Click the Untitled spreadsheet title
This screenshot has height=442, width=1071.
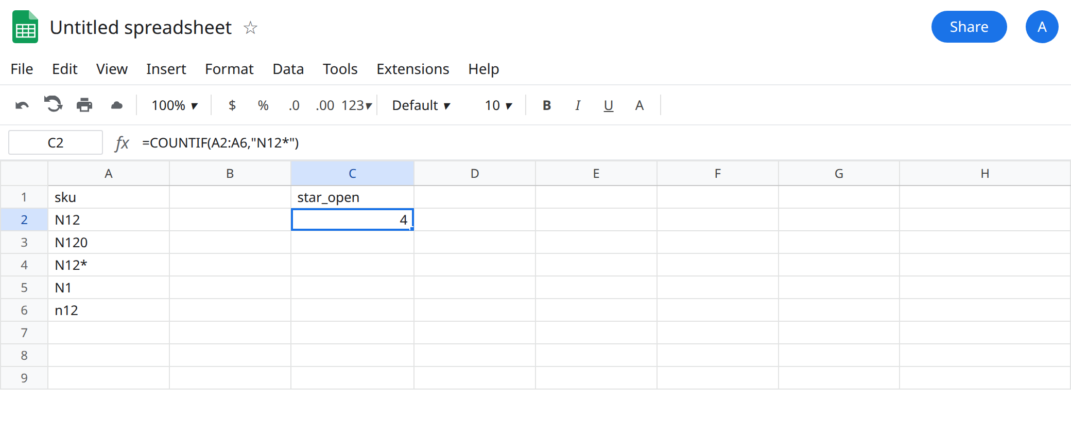point(141,27)
